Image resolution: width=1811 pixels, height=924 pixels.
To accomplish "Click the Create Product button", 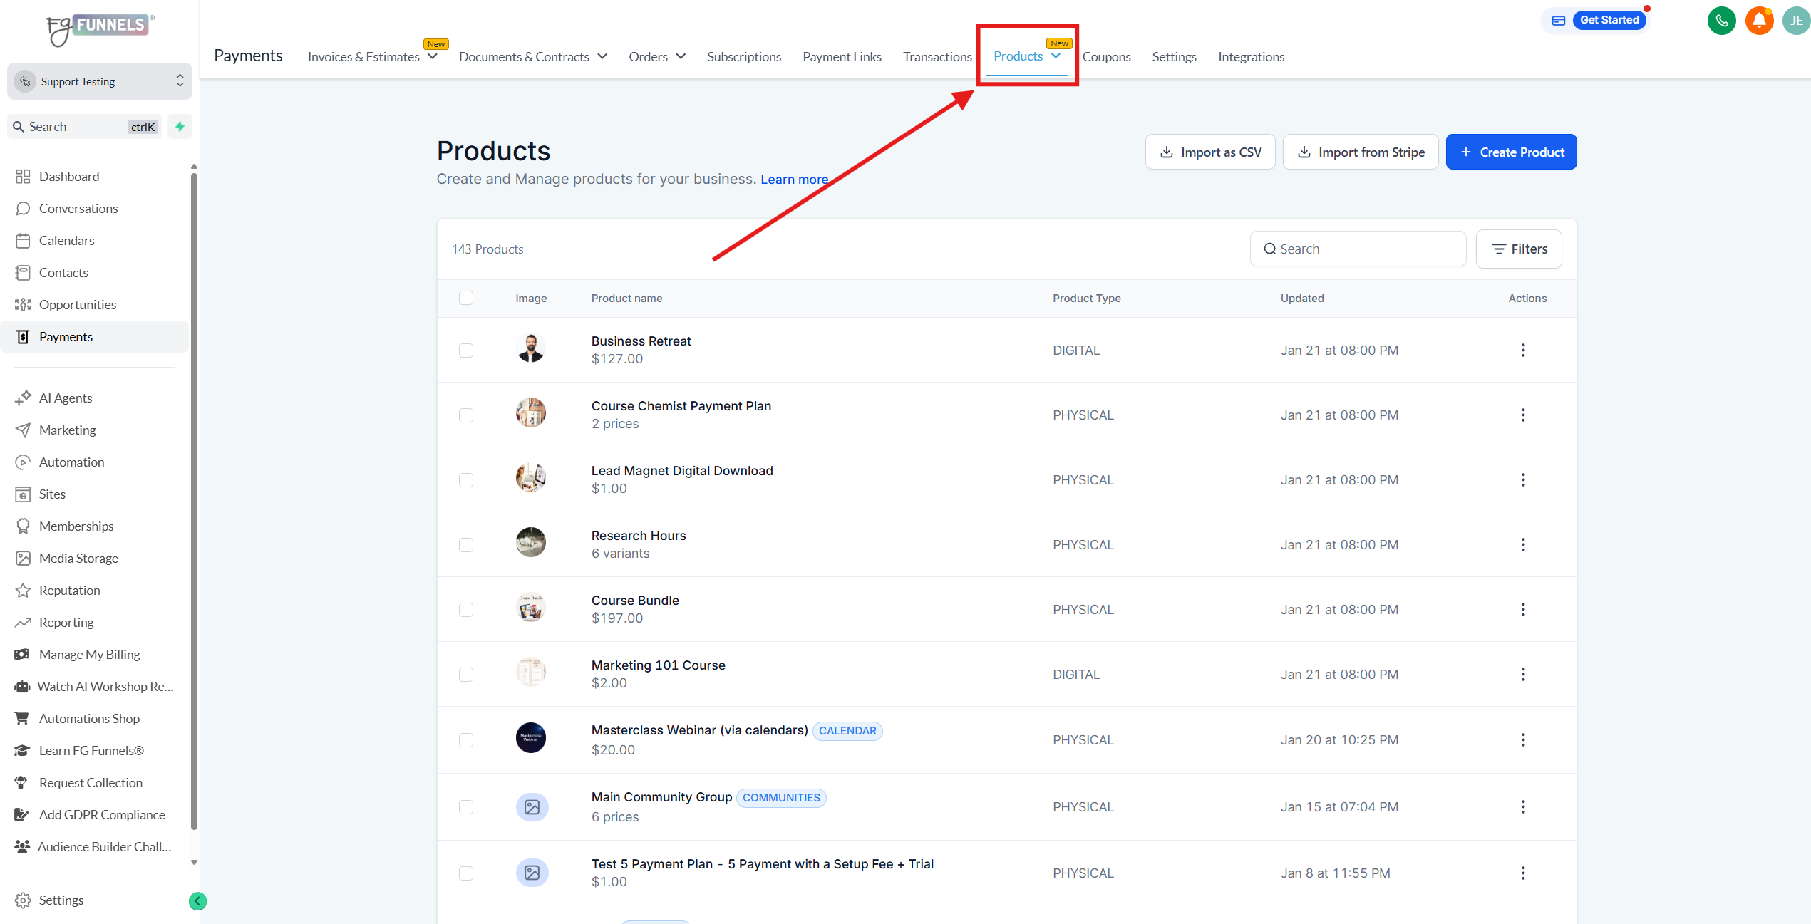I will pos(1511,152).
